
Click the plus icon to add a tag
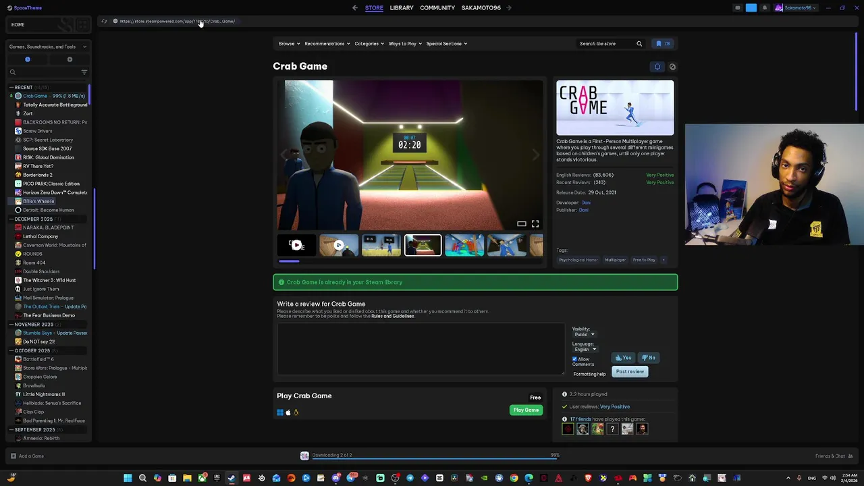[x=664, y=260]
